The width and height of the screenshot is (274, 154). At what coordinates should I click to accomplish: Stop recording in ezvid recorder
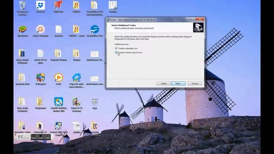tap(41, 136)
